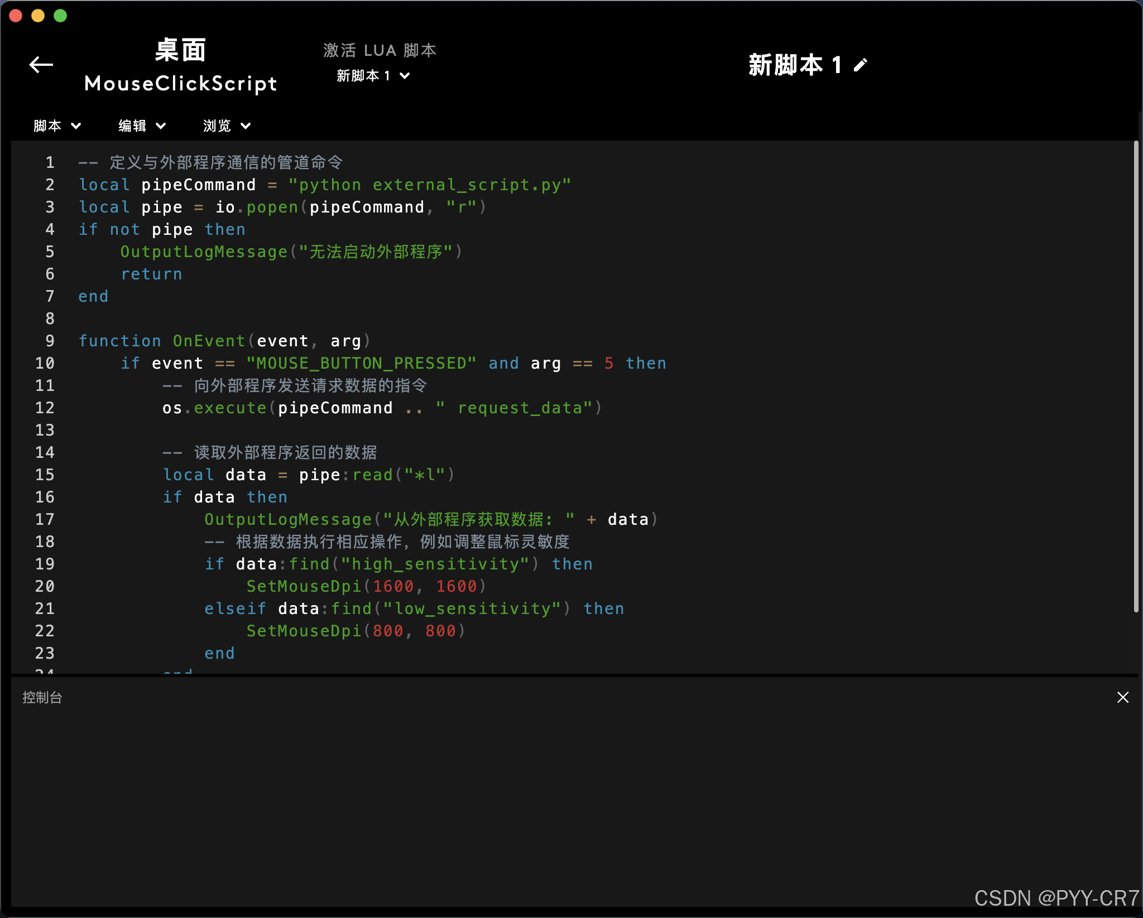Click the green macOS fullscreen button
Viewport: 1143px width, 918px height.
pyautogui.click(x=60, y=16)
